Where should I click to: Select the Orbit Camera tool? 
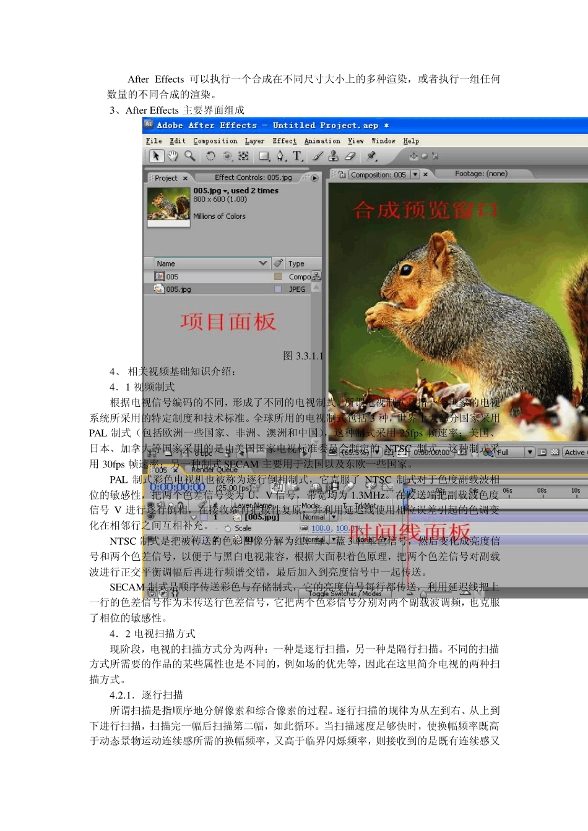point(227,156)
